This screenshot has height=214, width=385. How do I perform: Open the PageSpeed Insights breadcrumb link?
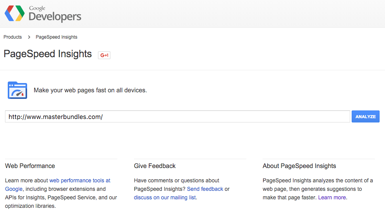pos(57,37)
